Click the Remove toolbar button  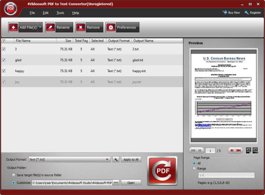click(89, 27)
